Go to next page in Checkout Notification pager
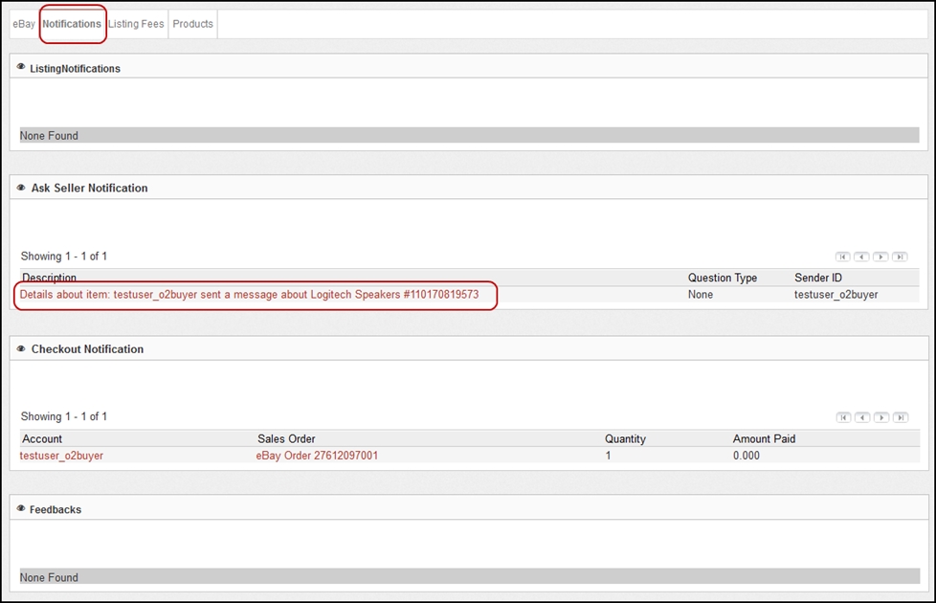 (881, 417)
